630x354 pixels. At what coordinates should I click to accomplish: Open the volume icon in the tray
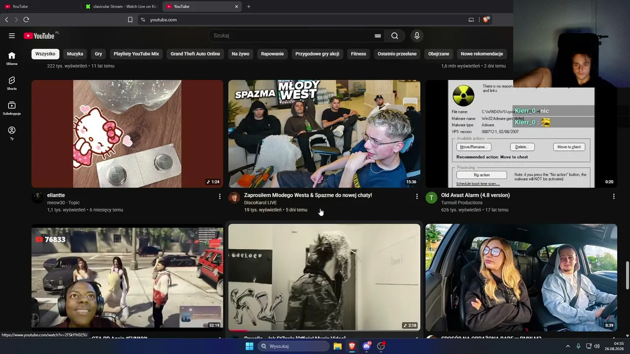[597, 346]
